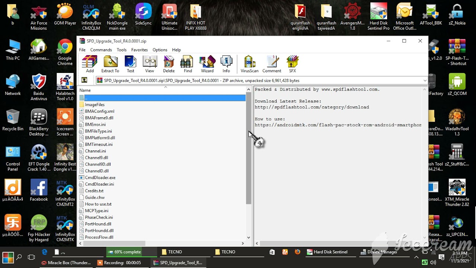
Task: Select zZ_QCOM desktop icon
Action: (x=457, y=84)
